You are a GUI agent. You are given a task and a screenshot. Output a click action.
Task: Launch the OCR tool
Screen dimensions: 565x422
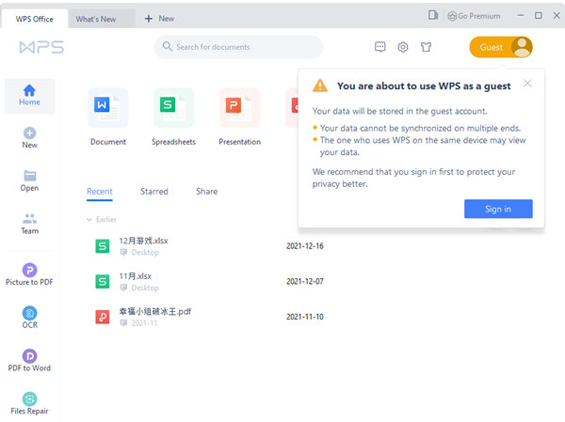coord(29,318)
